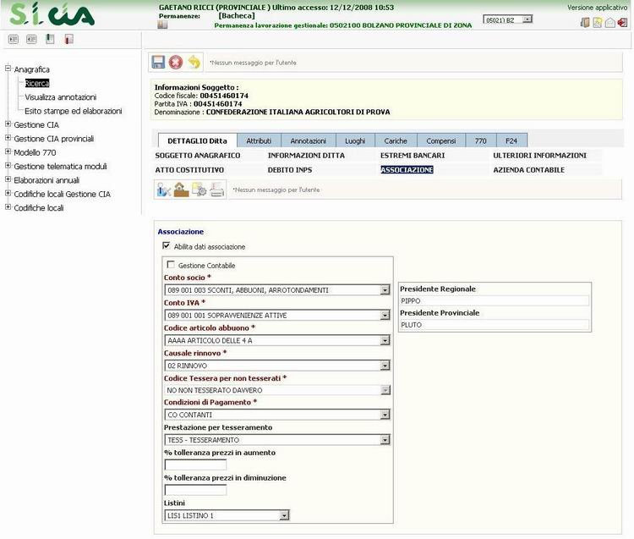The image size is (634, 539).
Task: Switch to the F24 tab
Action: tap(511, 140)
